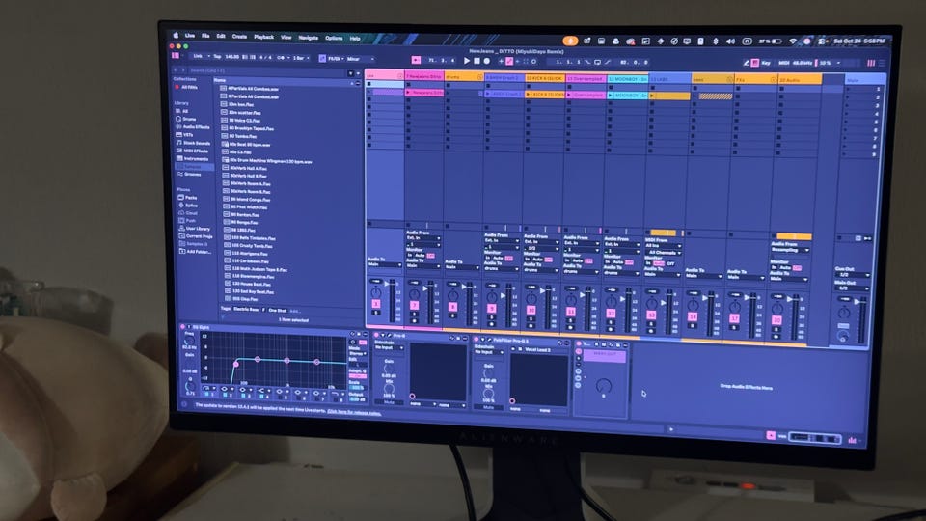The image size is (926, 521).
Task: Select the 80 Brooklyn Taped.flac sample
Action: [x=251, y=128]
